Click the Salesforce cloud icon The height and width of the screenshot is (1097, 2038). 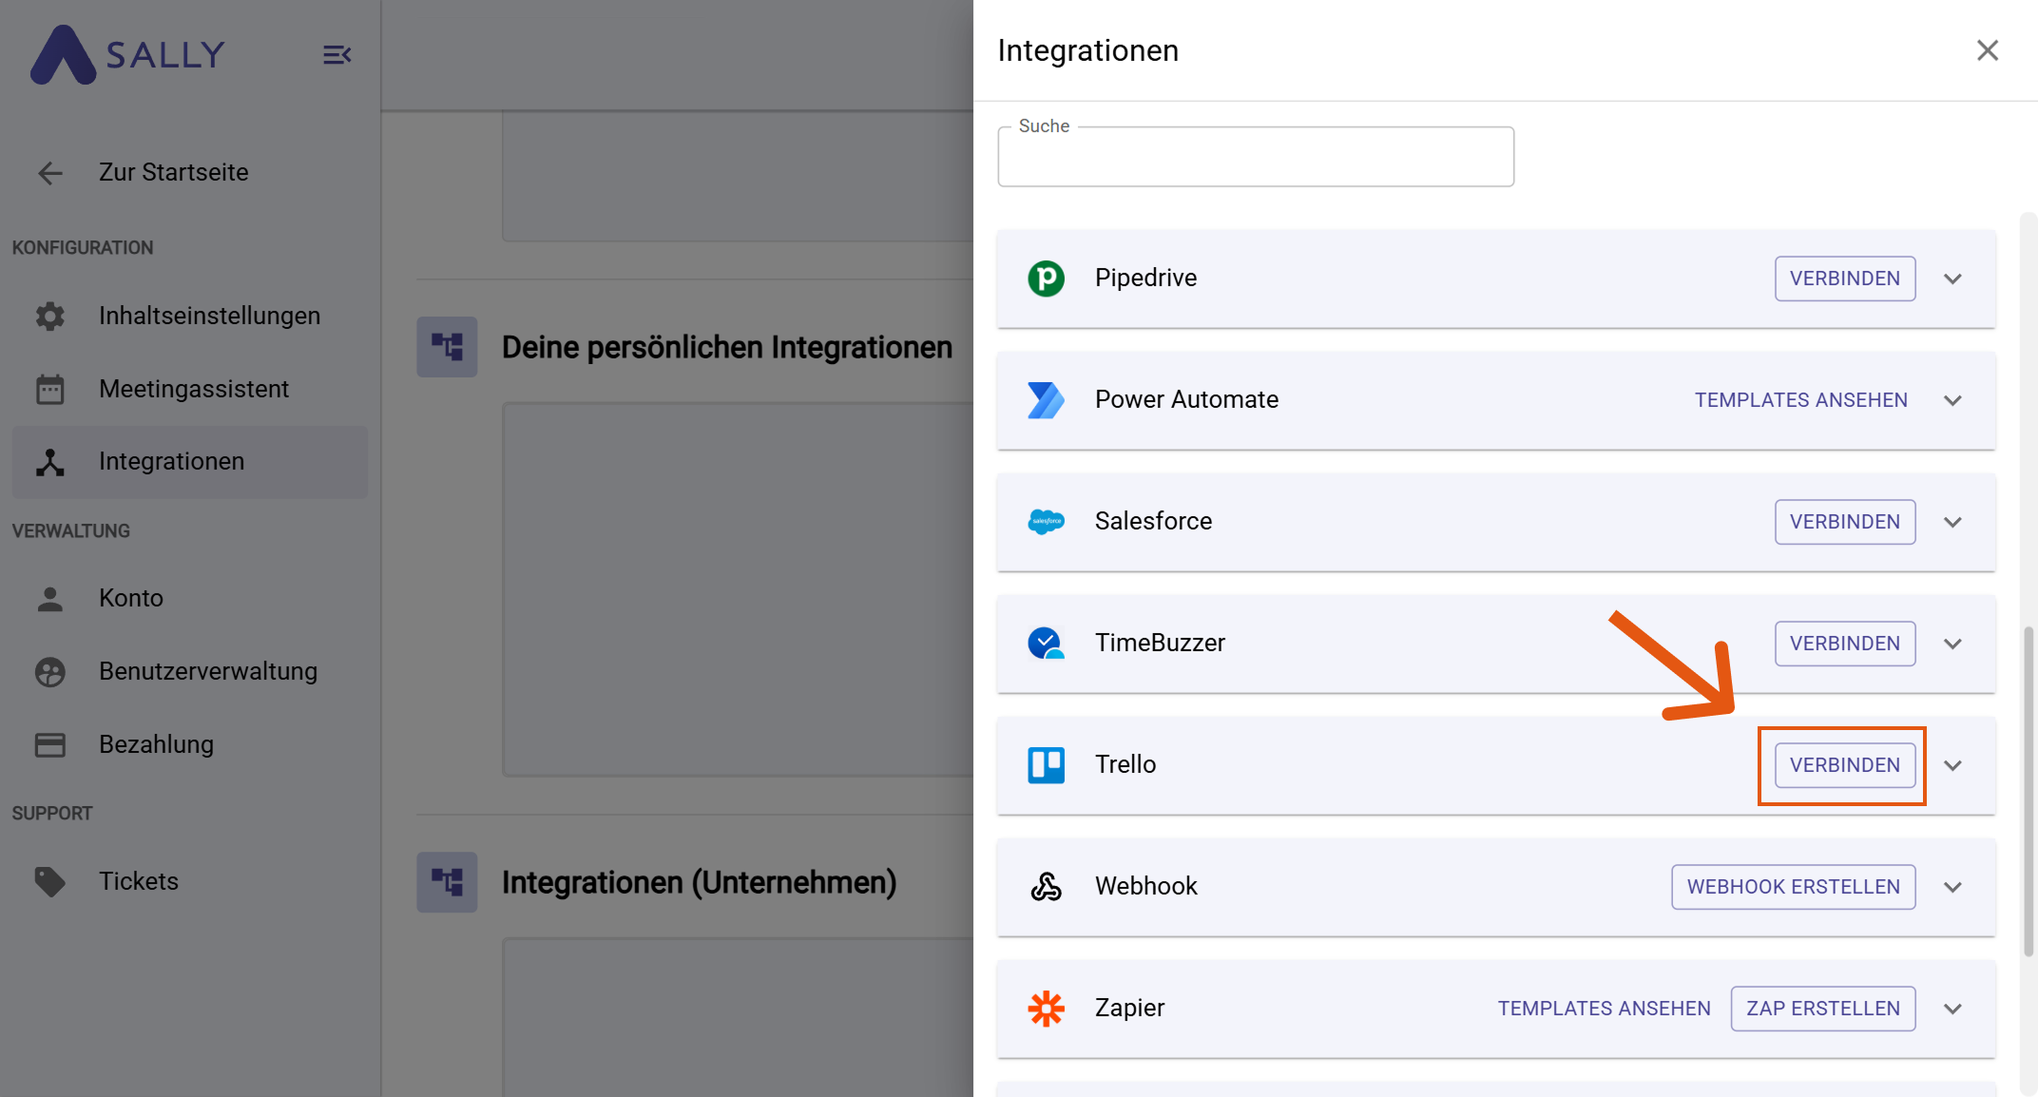[x=1047, y=522]
